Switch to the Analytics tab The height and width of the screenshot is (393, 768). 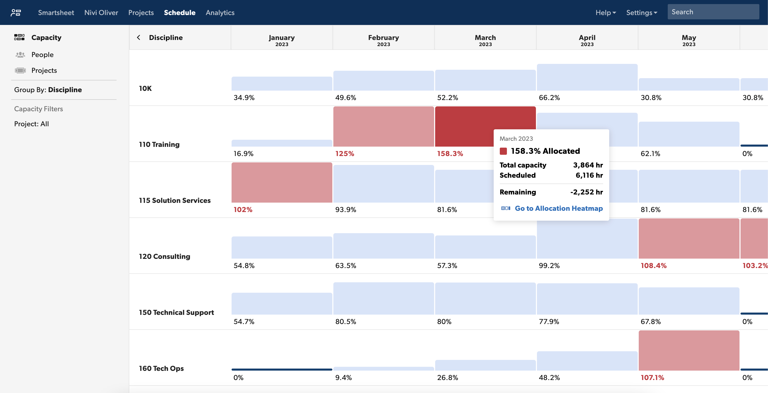(220, 12)
